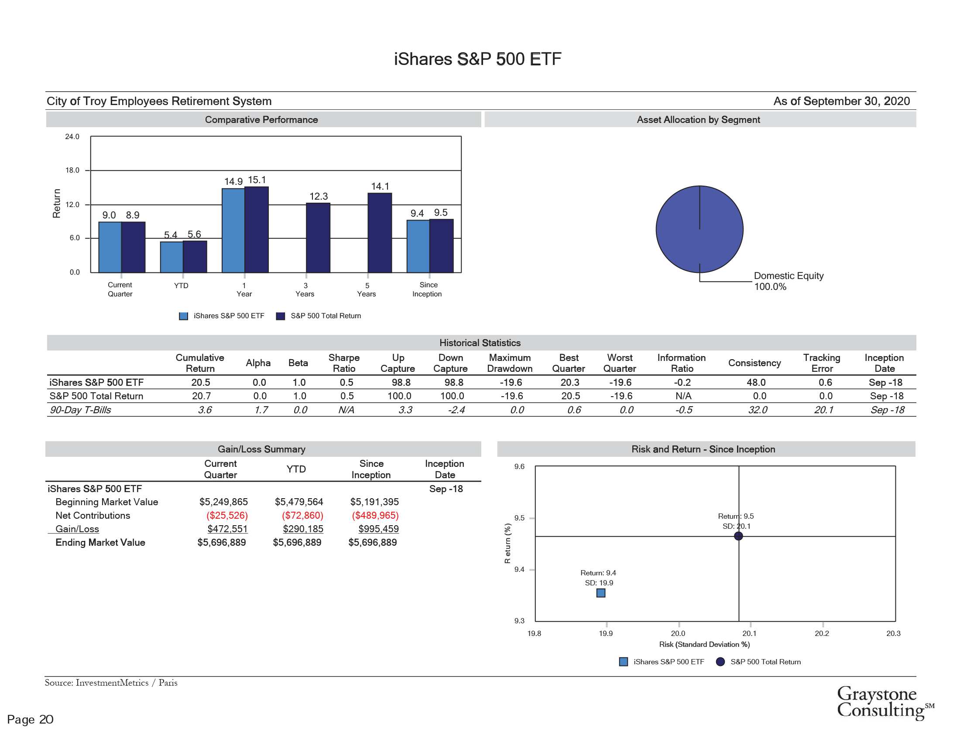Image resolution: width=960 pixels, height=741 pixels.
Task: Click the Page 20 footer label
Action: click(31, 719)
